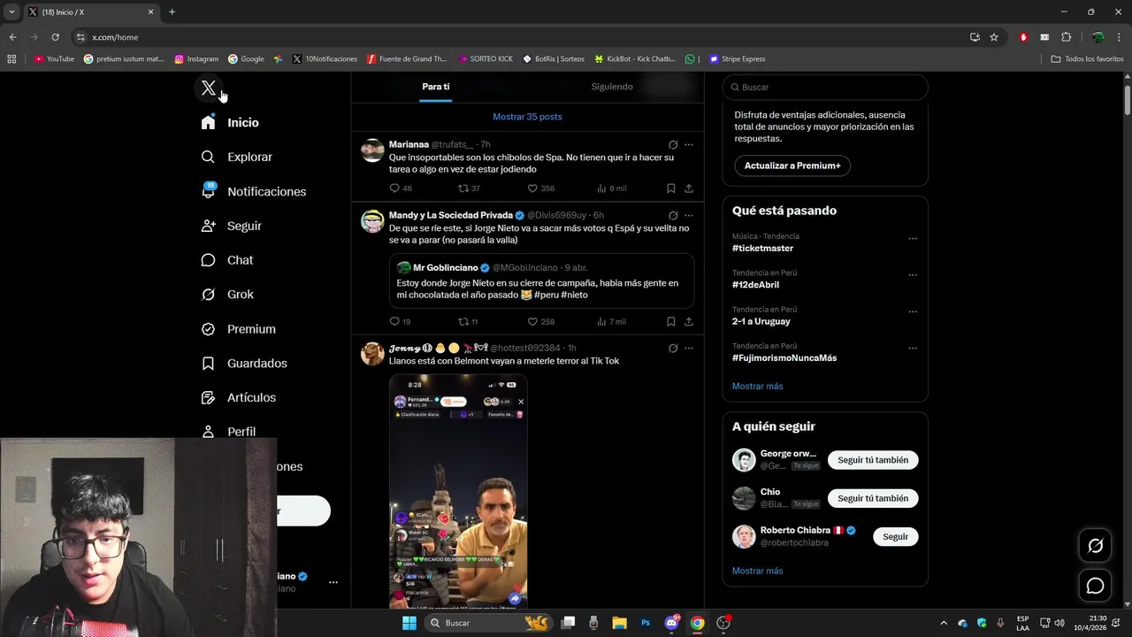Open the floating Grok button
Viewport: 1132px width, 637px height.
pos(1095,546)
